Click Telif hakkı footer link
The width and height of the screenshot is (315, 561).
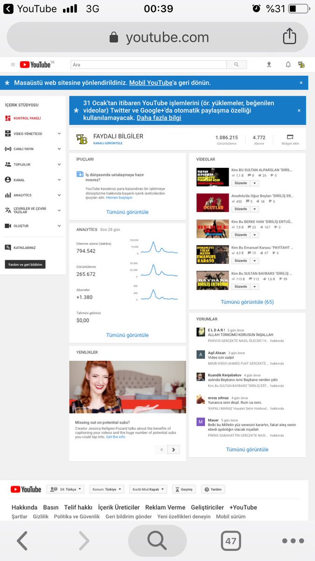click(78, 507)
